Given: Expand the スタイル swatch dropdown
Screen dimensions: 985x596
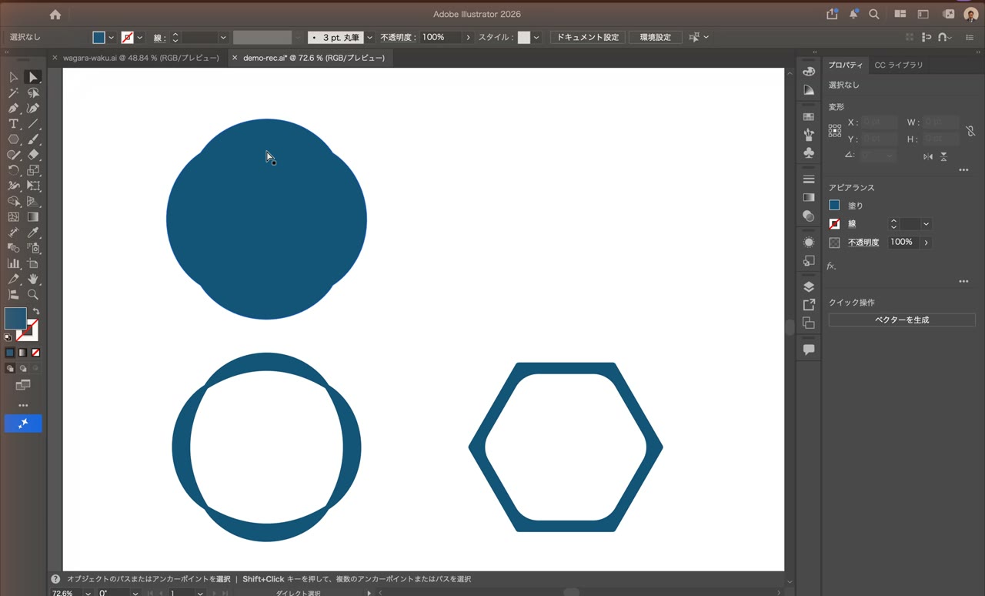Looking at the screenshot, I should pos(536,37).
